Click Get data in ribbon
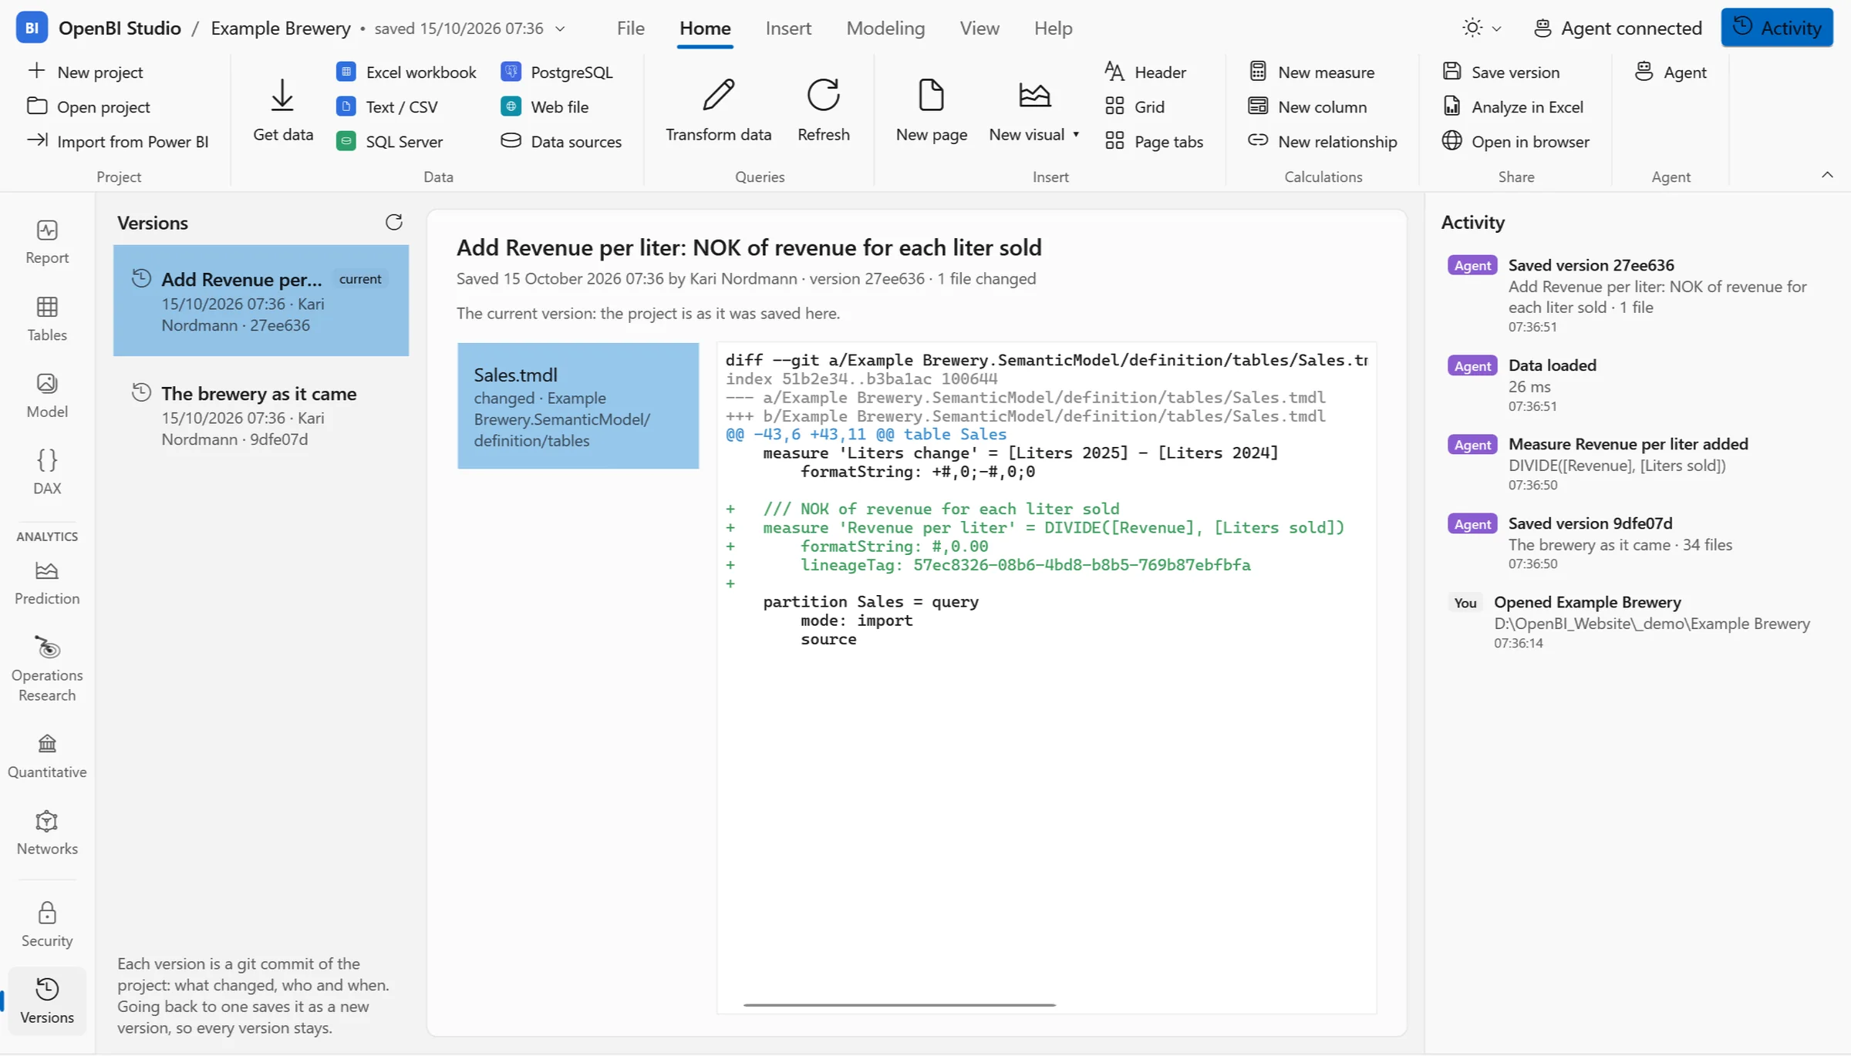Image resolution: width=1851 pixels, height=1056 pixels. click(283, 110)
